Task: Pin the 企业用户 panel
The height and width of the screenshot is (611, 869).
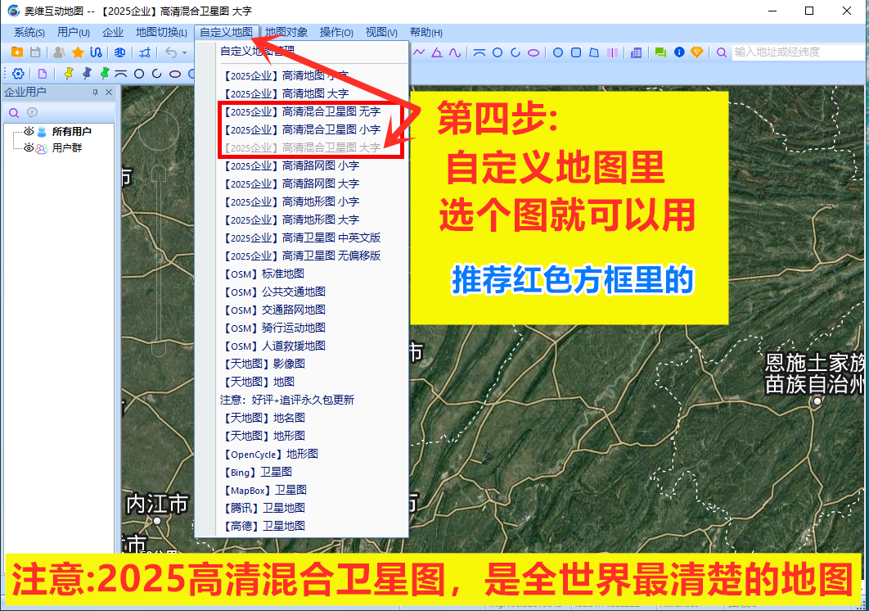Action: pos(95,93)
